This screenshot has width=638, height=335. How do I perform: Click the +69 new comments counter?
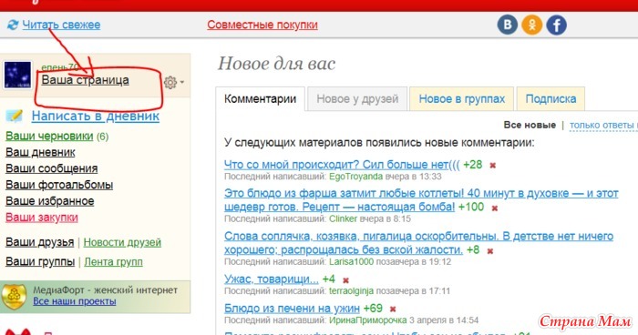(373, 309)
